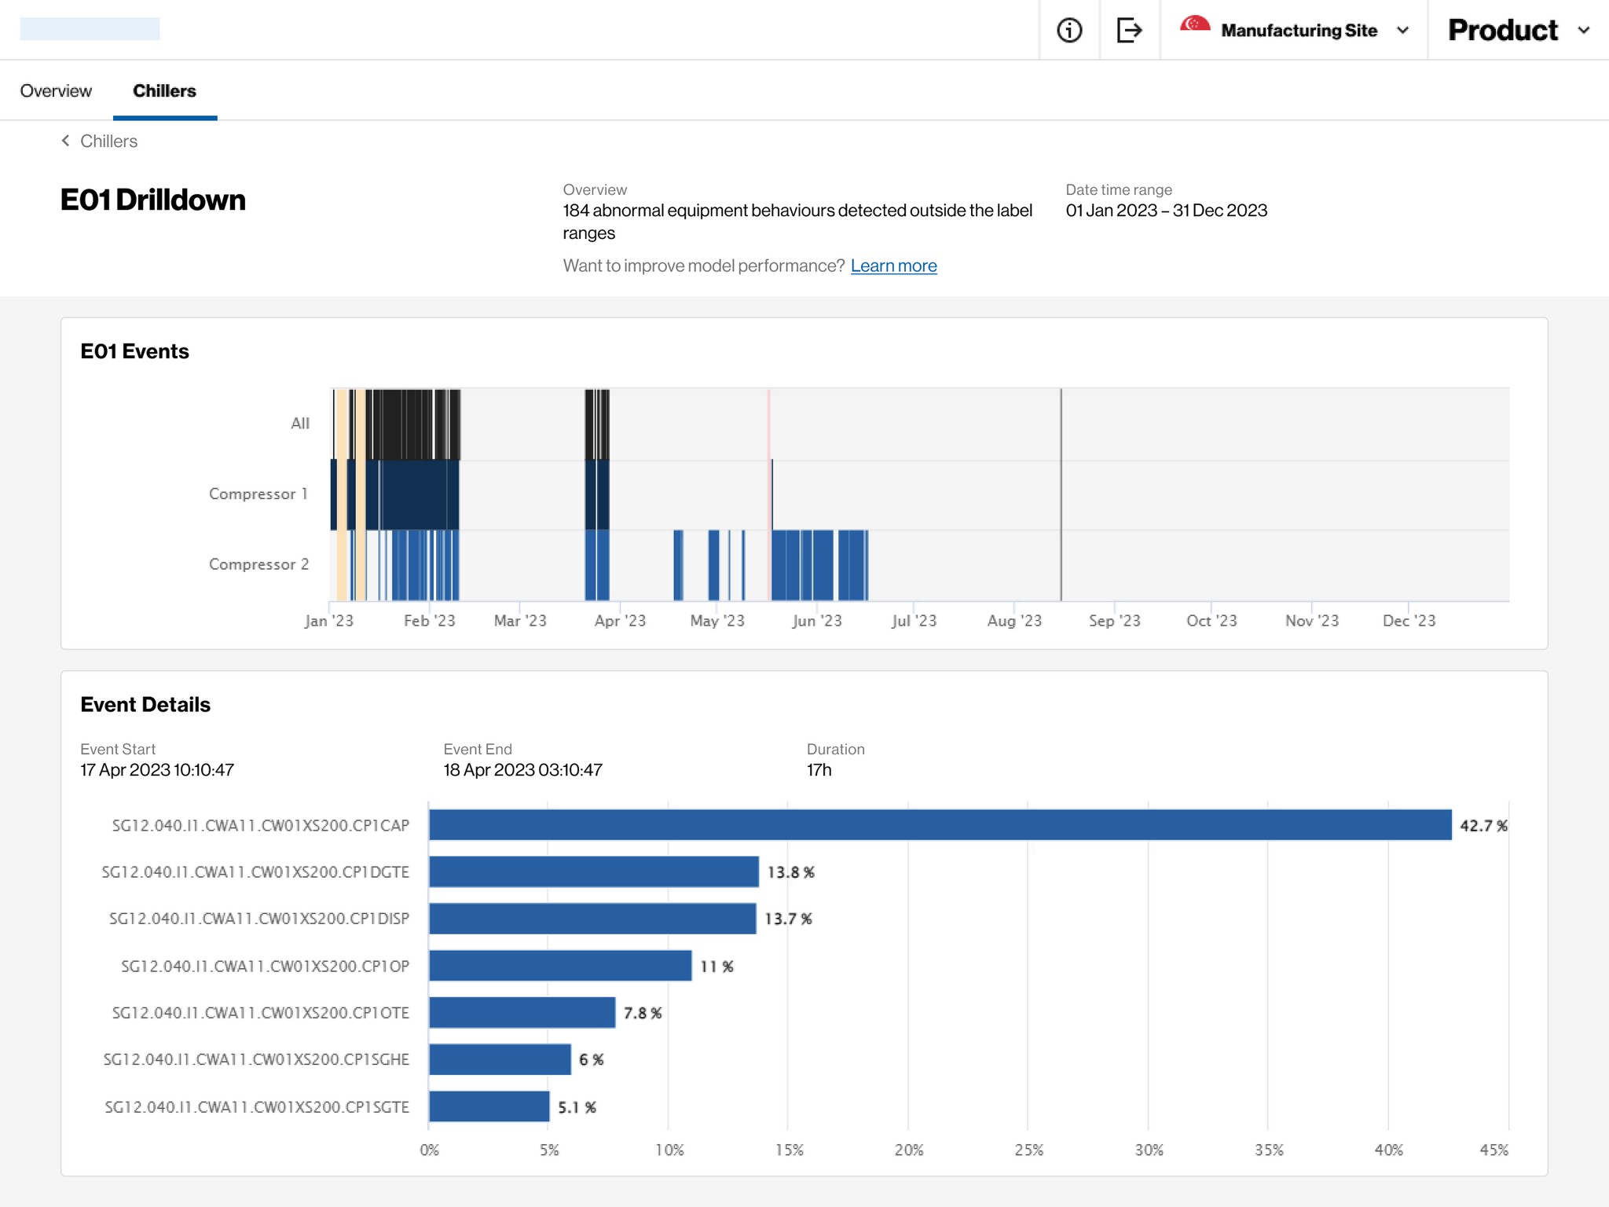Click the info circle icon
The image size is (1609, 1207).
[1068, 30]
